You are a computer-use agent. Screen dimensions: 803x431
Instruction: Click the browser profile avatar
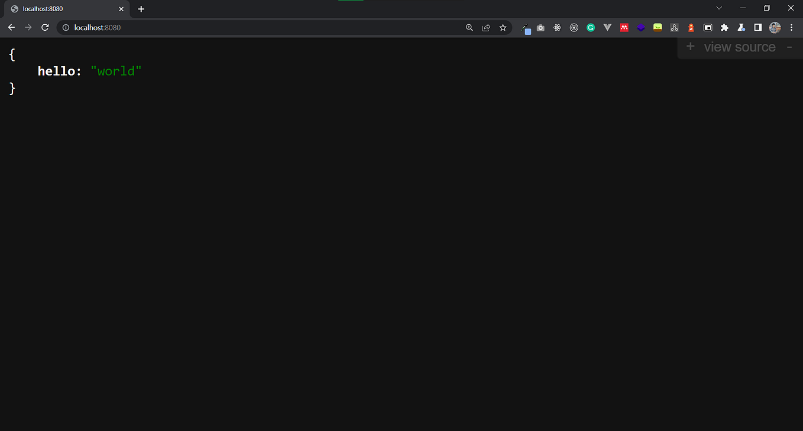point(775,27)
